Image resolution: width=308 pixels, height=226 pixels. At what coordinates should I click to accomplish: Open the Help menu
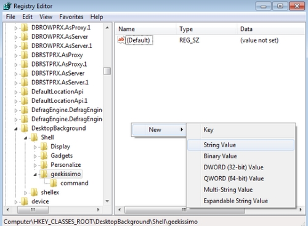(x=97, y=17)
